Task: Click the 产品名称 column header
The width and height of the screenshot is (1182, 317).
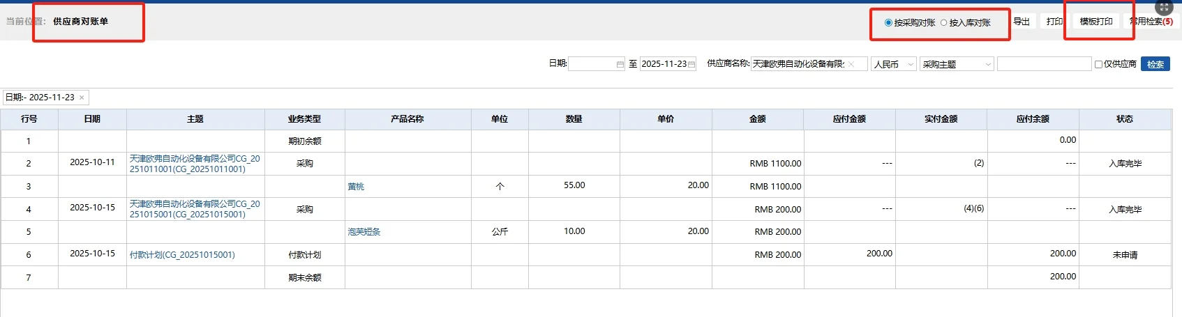Action: click(407, 119)
